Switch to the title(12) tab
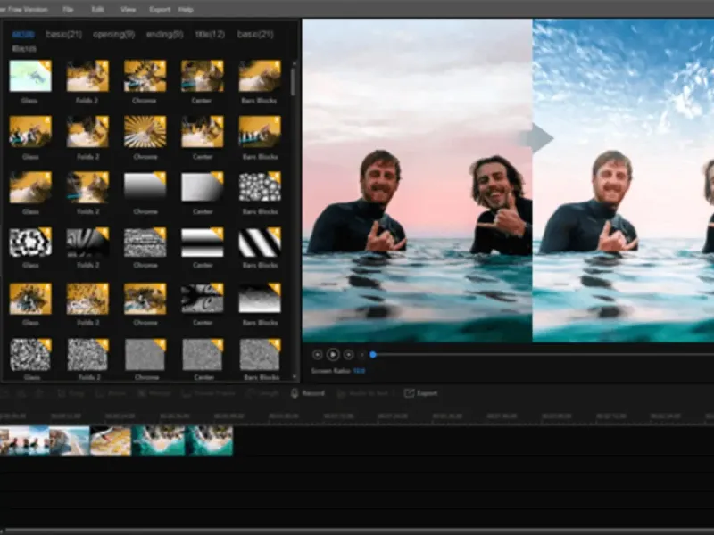This screenshot has height=535, width=714. [x=212, y=34]
